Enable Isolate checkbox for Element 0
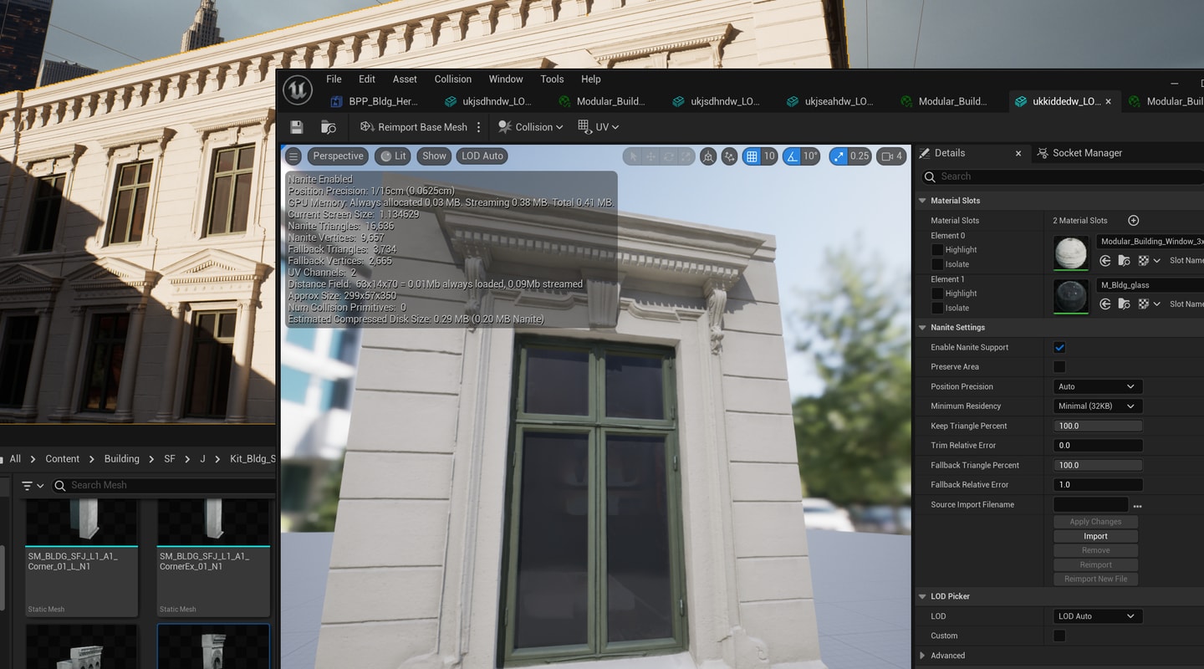The height and width of the screenshot is (669, 1204). (x=937, y=264)
